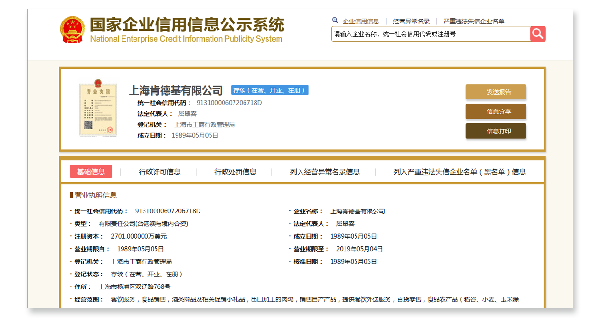Click the 营业期限自 date value
The width and height of the screenshot is (601, 330).
pos(141,249)
